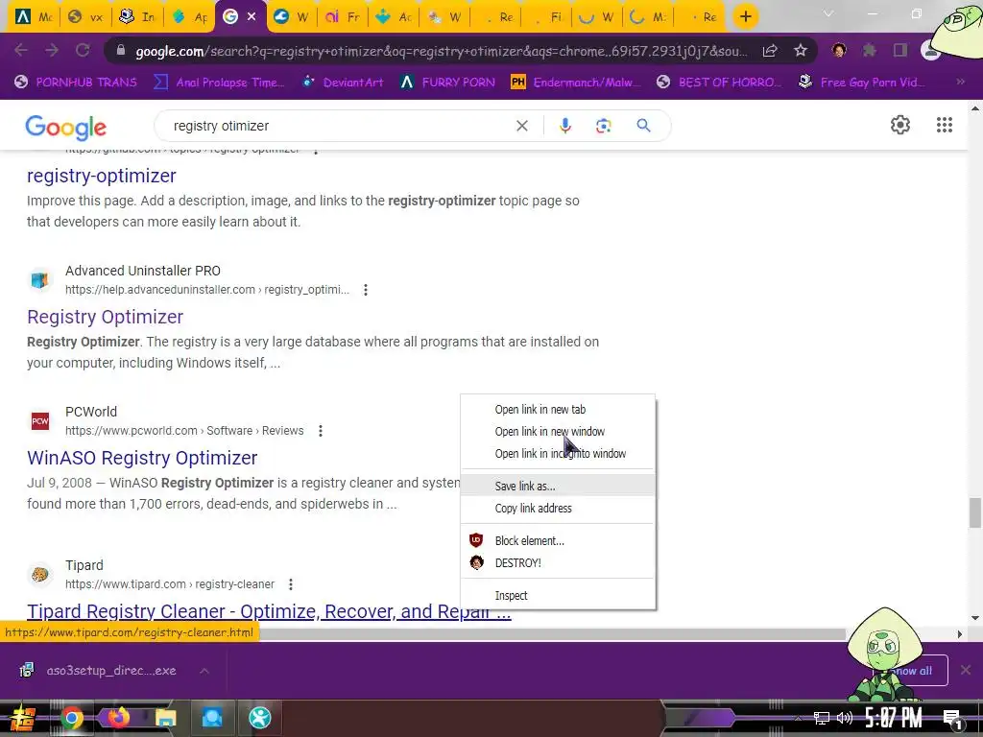983x737 pixels.
Task: Open the tab search dropdown chevron
Action: tap(828, 13)
